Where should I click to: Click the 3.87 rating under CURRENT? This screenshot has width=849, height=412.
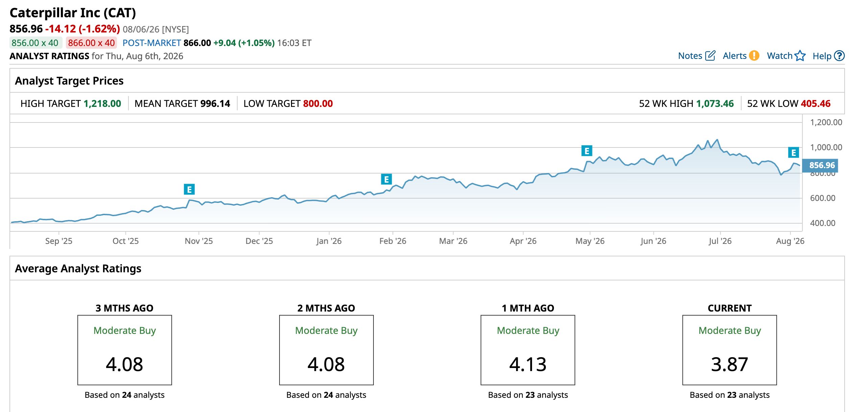pos(730,364)
